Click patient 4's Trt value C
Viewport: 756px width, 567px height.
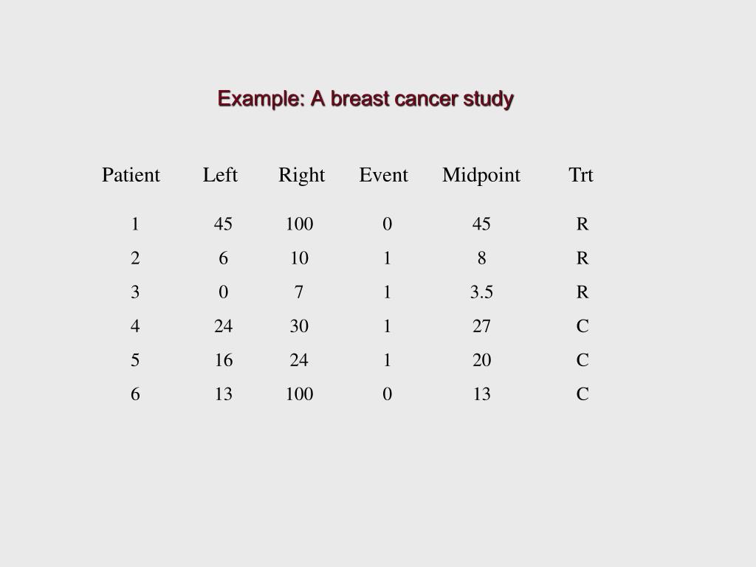[x=583, y=326]
